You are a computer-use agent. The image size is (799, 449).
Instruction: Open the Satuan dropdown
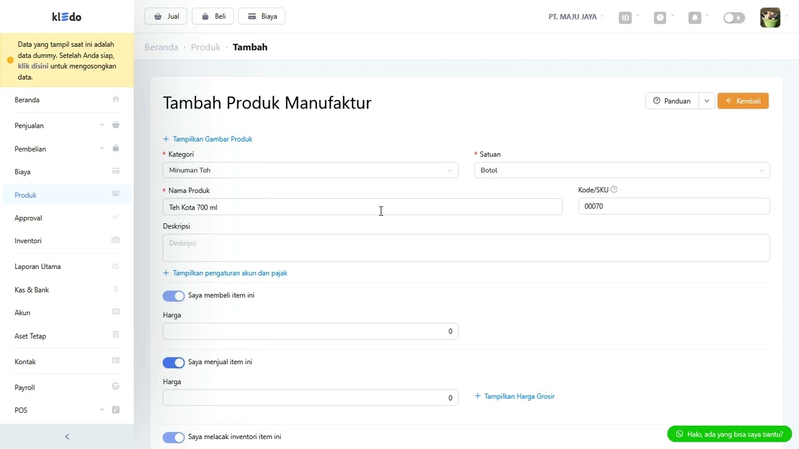coord(622,170)
